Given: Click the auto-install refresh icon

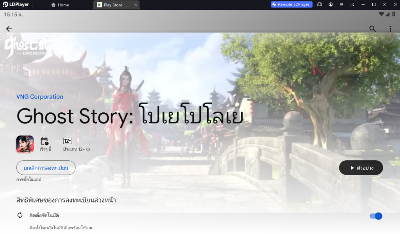Looking at the screenshot, I should 20,215.
